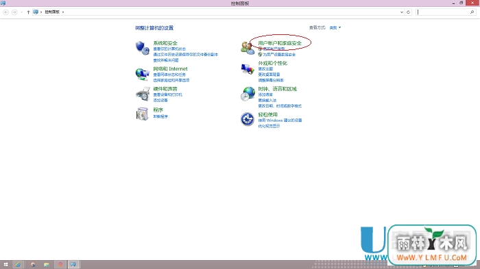The height and width of the screenshot is (269, 480).
Task: Switch to Control Panel taskbar icon
Action: 73,265
